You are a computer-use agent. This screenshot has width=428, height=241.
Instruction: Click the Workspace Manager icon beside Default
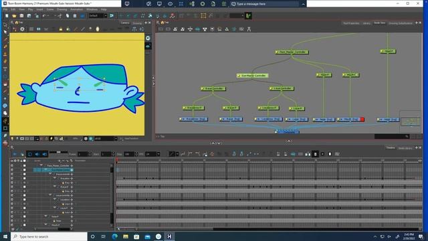click(112, 16)
